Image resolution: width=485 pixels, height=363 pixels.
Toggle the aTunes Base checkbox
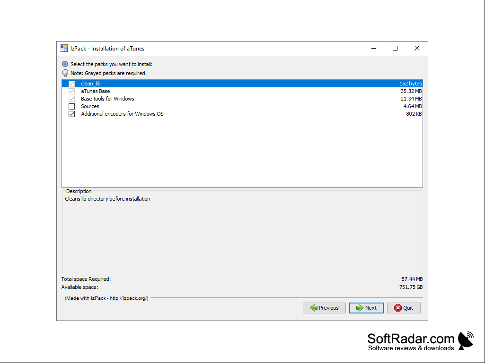point(72,92)
